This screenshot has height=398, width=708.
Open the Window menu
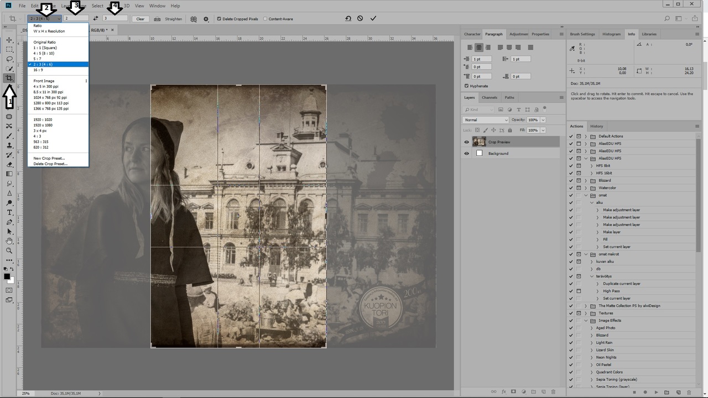[157, 6]
